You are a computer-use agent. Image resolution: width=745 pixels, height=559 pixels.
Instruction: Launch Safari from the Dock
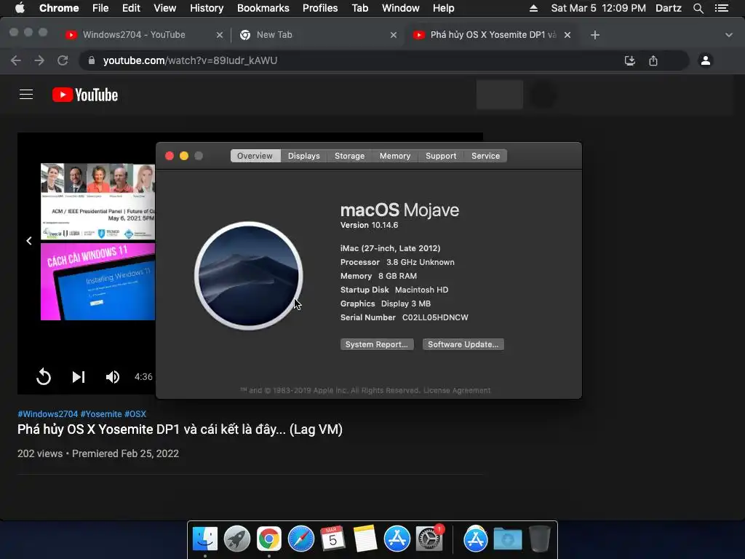click(x=300, y=539)
